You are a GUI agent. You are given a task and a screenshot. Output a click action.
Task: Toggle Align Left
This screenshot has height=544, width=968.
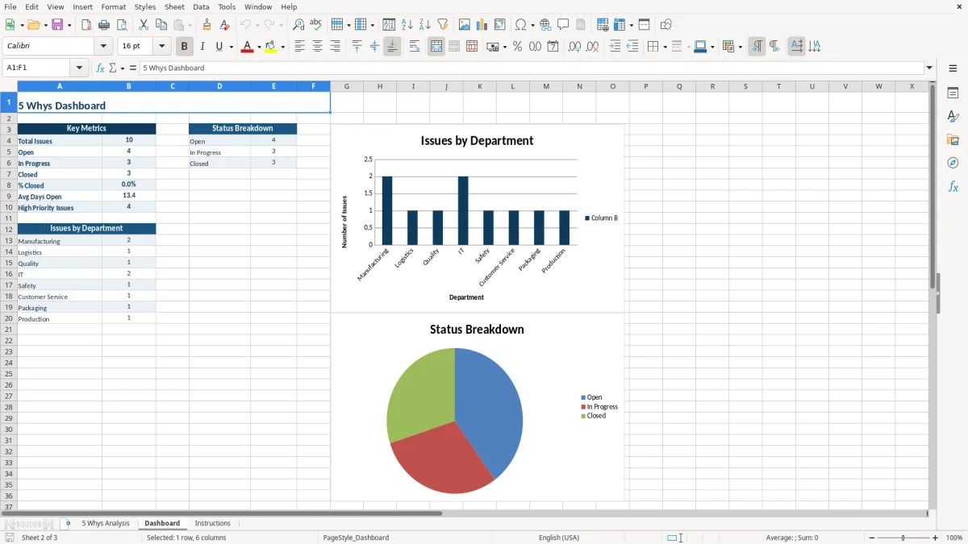click(299, 47)
